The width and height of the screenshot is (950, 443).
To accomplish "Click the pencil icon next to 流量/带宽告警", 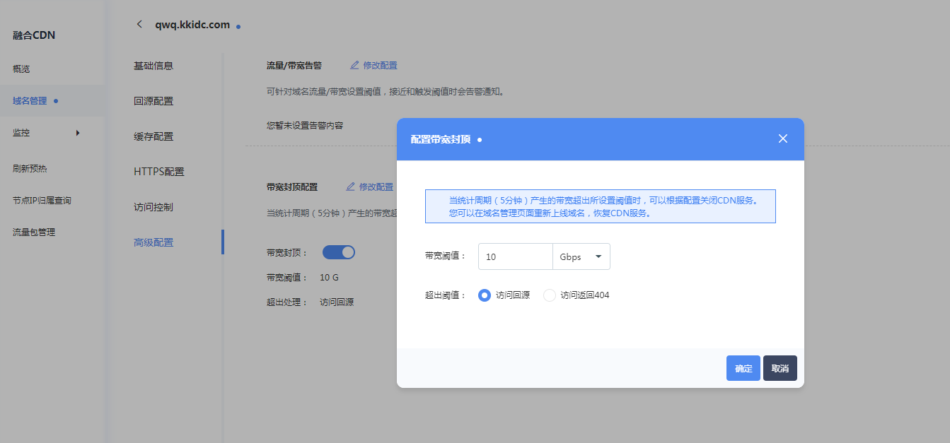I will [x=355, y=66].
